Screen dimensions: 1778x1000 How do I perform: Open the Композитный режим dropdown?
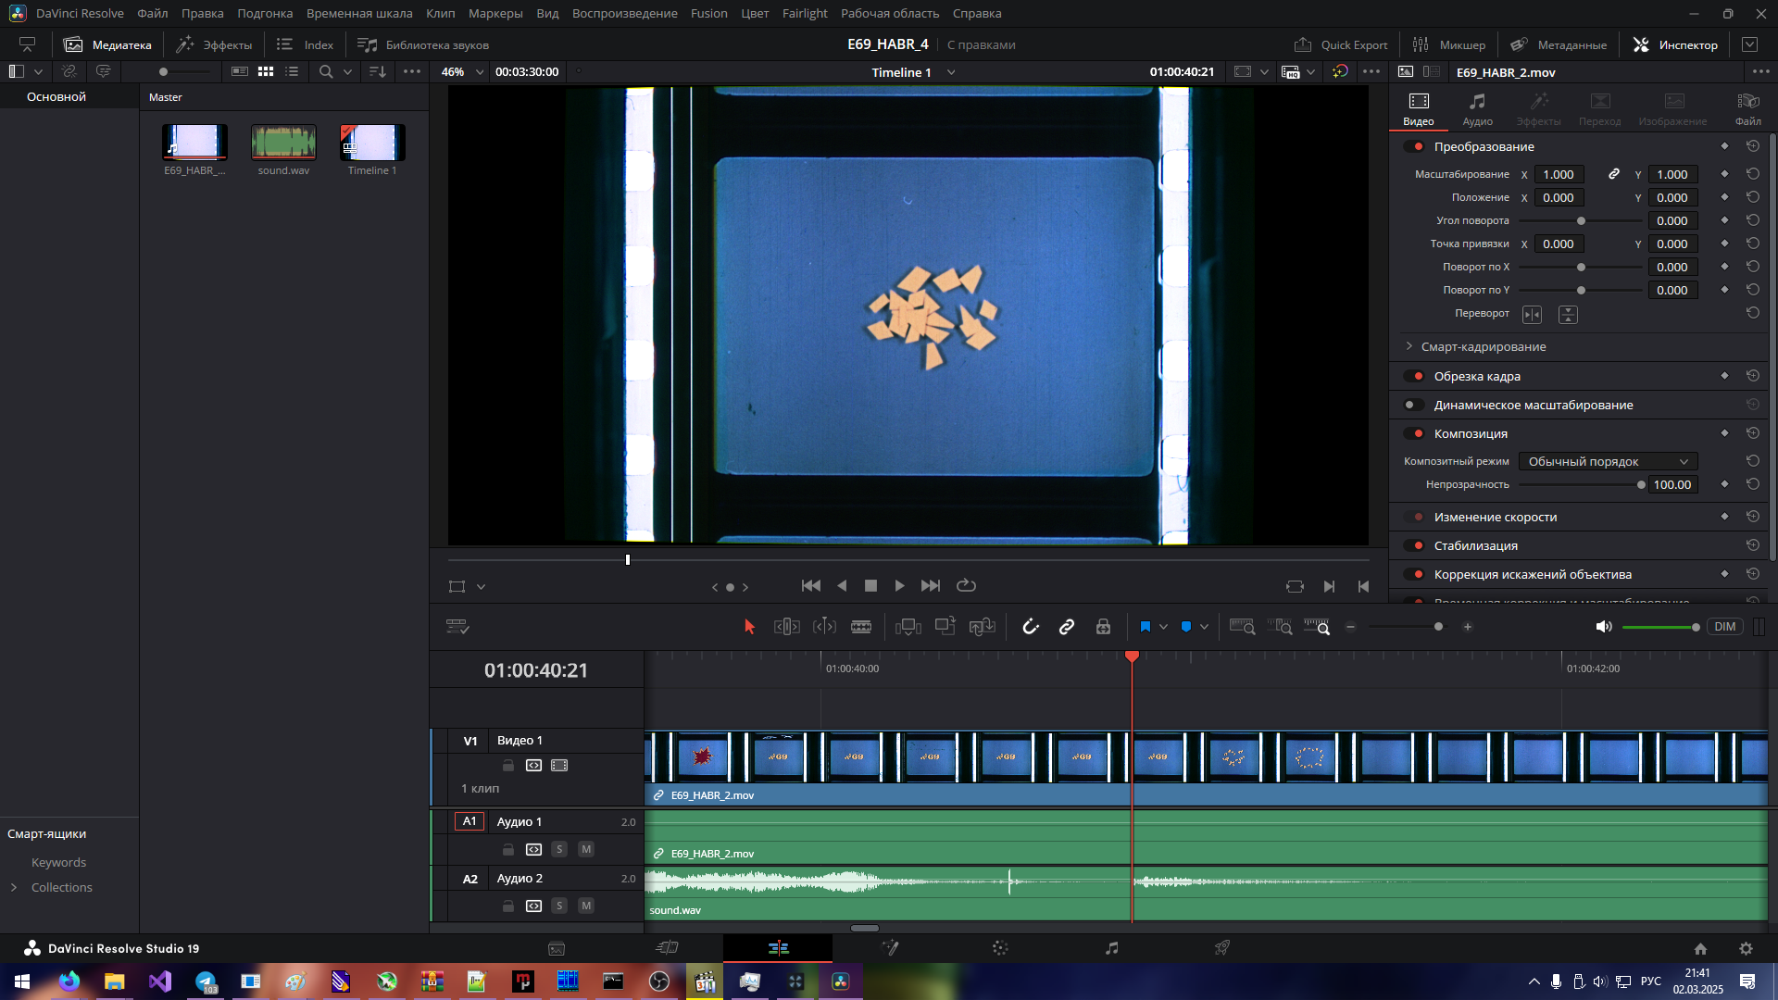coord(1608,461)
